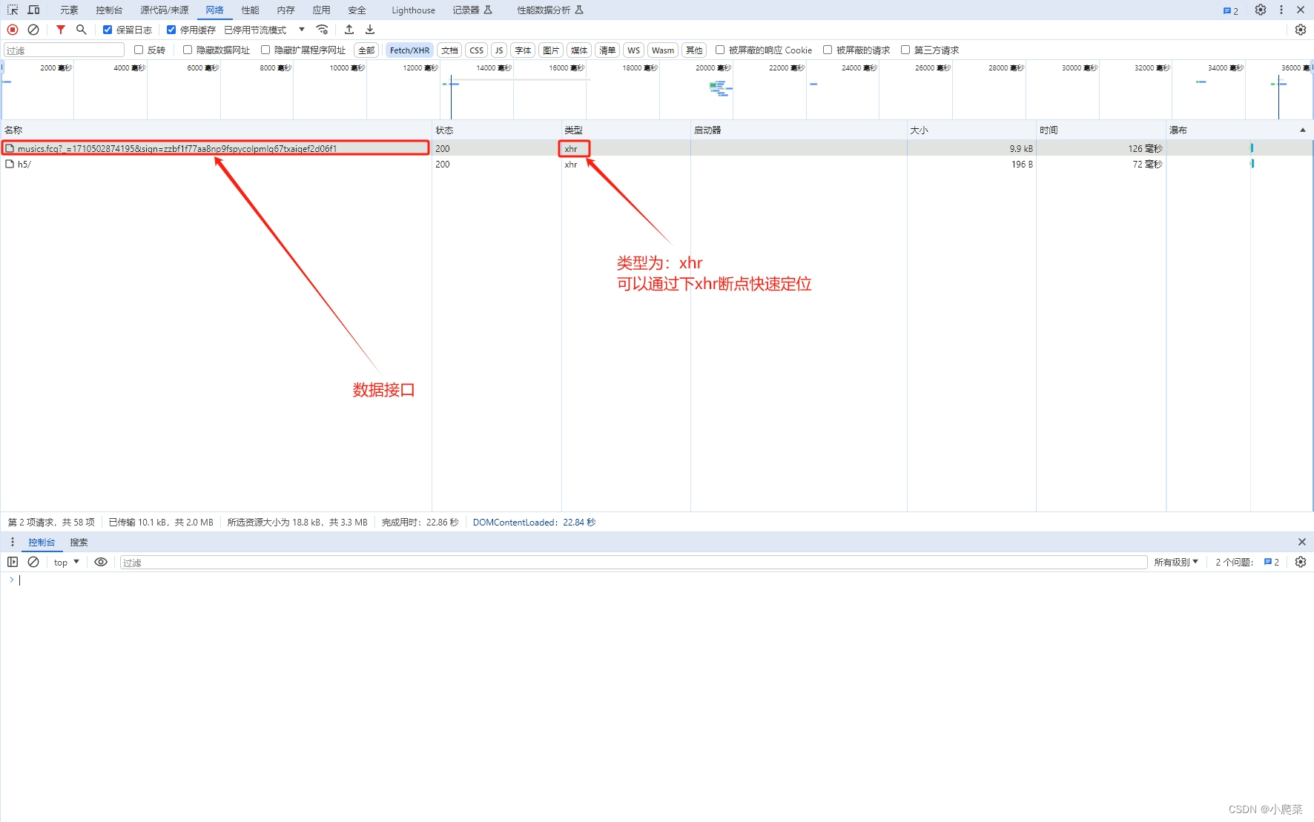Image resolution: width=1314 pixels, height=822 pixels.
Task: Open 所有级别 log level dropdown
Action: [1176, 562]
